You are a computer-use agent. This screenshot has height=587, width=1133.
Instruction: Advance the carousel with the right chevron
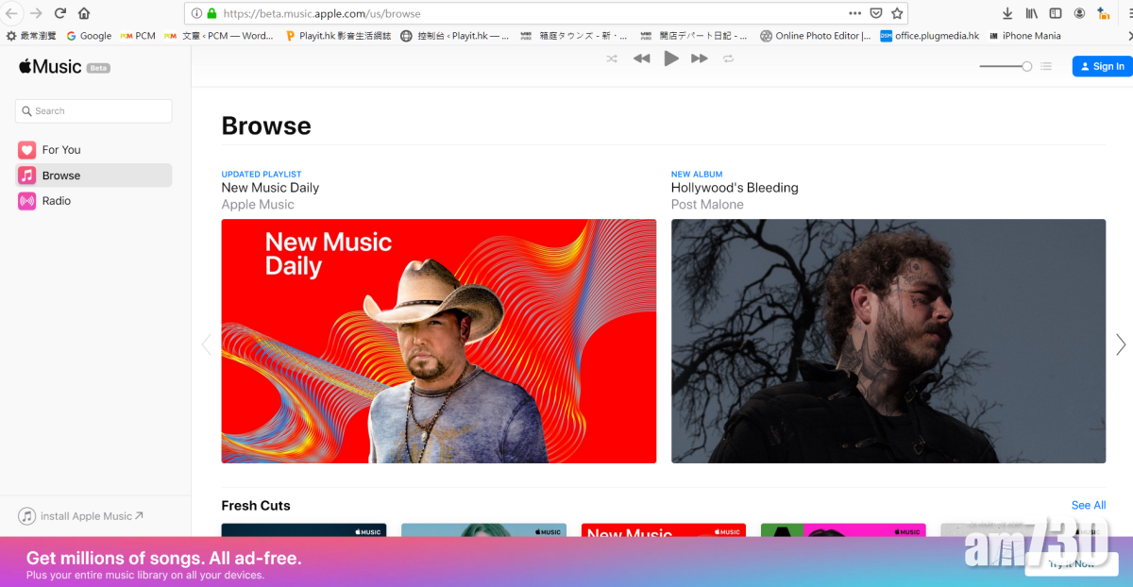pyautogui.click(x=1120, y=344)
